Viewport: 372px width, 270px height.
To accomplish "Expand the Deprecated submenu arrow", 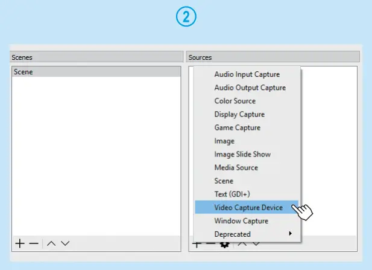I will coord(290,233).
